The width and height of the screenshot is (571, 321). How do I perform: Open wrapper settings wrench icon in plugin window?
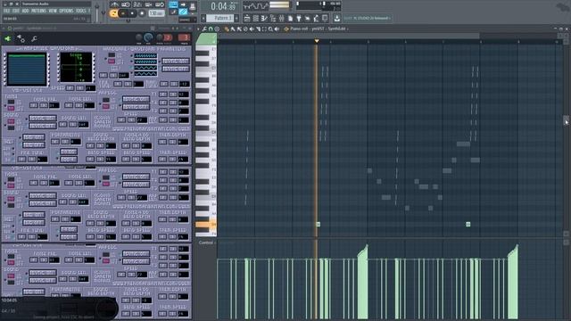34,38
